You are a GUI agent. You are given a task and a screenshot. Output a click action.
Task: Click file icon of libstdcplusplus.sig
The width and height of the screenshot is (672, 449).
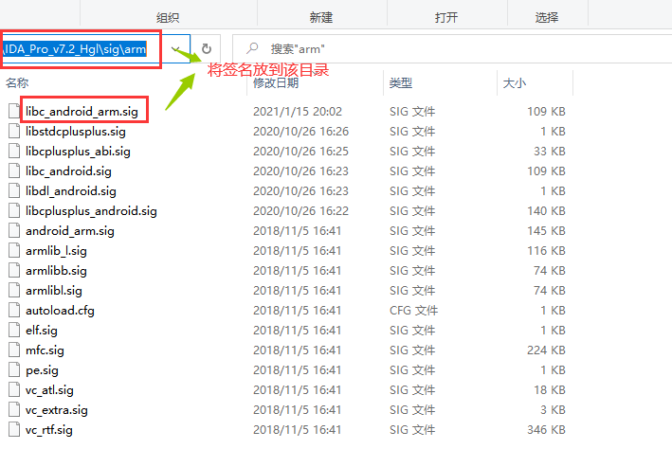click(x=14, y=131)
